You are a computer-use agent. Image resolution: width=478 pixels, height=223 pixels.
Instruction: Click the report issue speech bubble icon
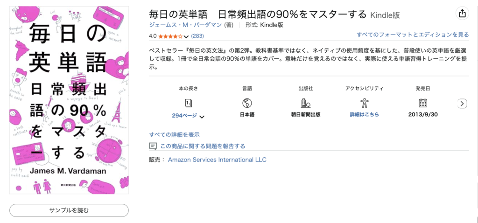(x=153, y=146)
